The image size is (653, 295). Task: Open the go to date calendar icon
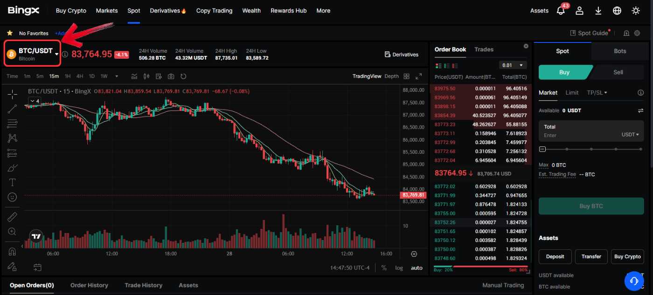[x=37, y=268]
